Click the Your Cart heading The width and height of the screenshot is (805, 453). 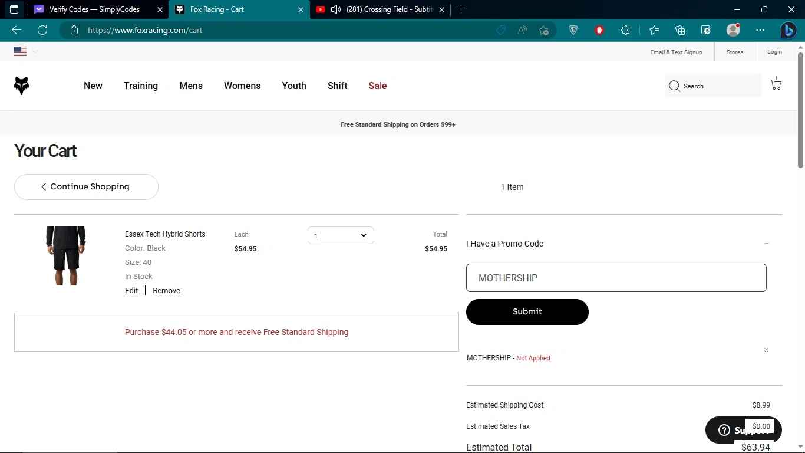[x=45, y=151]
